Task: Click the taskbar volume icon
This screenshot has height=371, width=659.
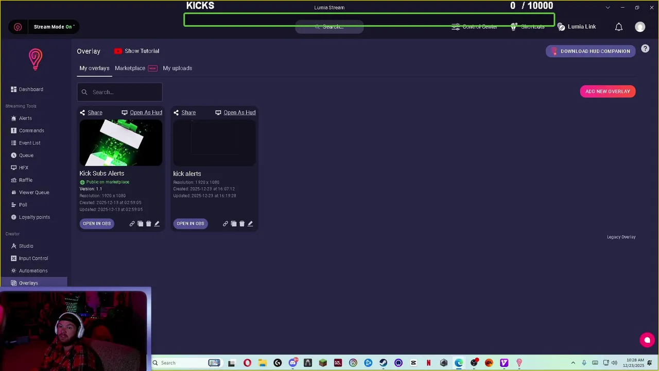Action: (x=614, y=363)
